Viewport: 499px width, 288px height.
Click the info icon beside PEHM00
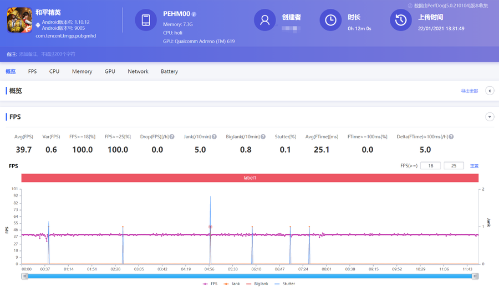click(x=194, y=14)
